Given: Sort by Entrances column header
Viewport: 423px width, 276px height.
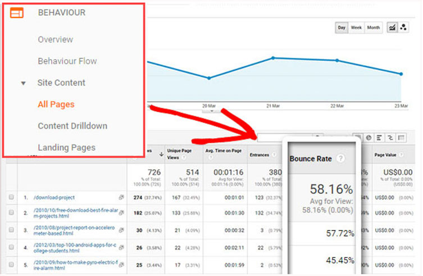Looking at the screenshot, I should 260,155.
